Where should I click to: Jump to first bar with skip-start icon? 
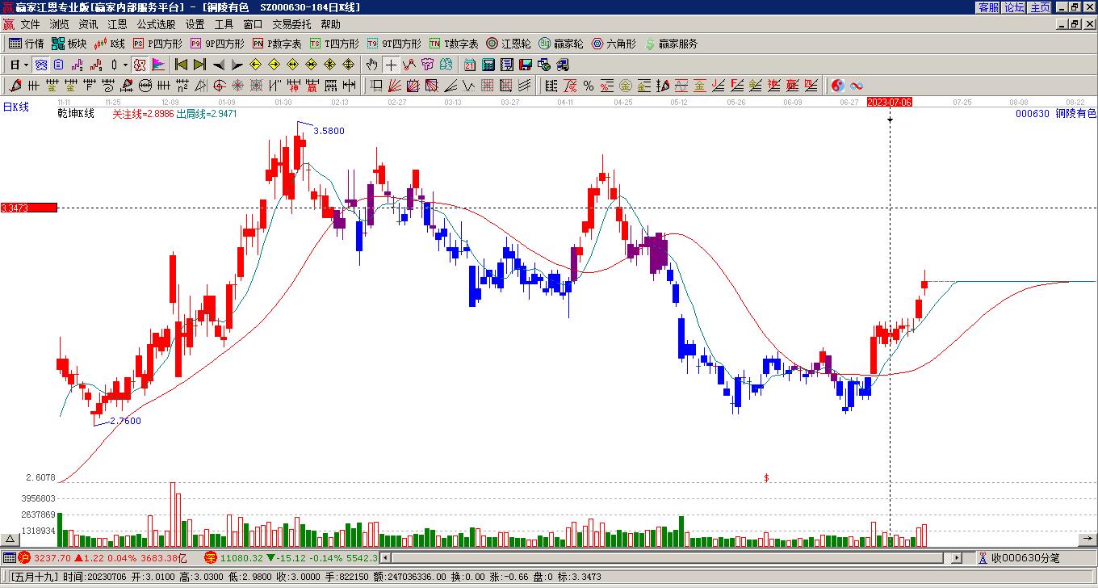click(181, 65)
